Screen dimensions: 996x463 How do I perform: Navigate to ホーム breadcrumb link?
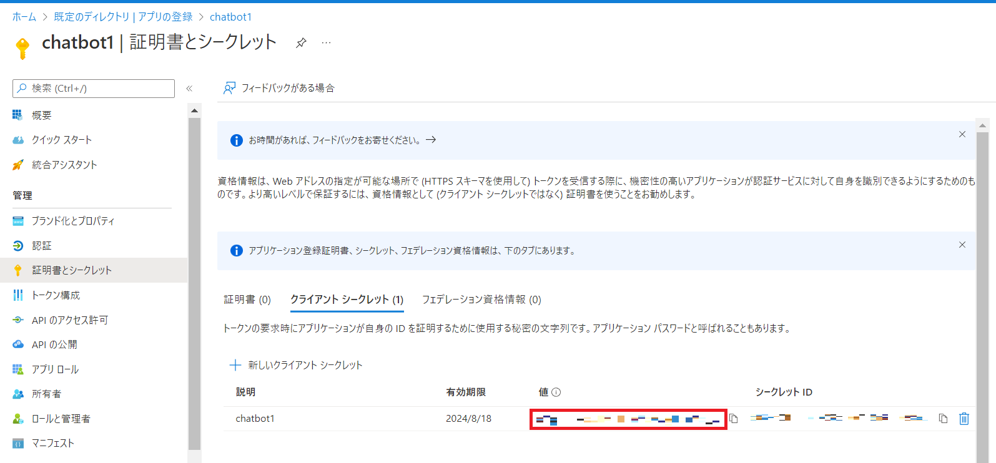[x=24, y=17]
